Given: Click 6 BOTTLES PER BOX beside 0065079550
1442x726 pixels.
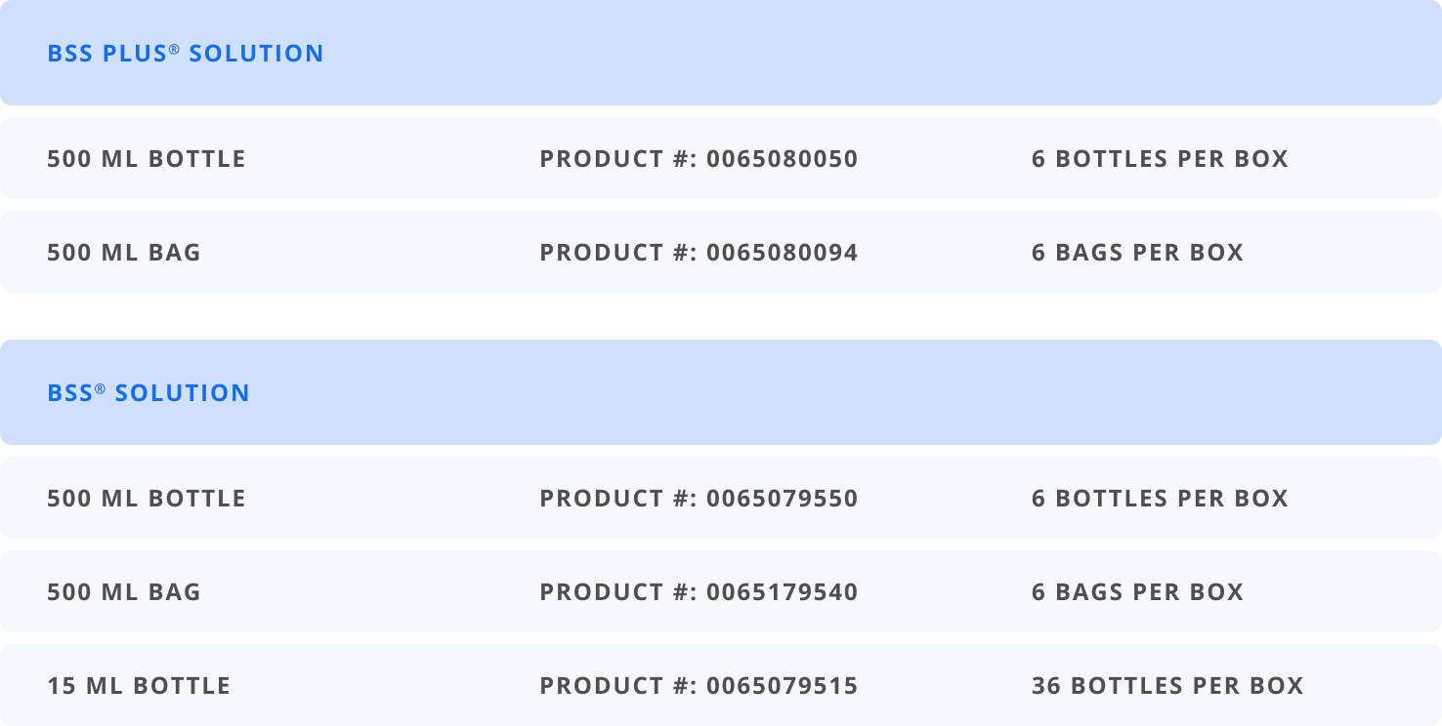Looking at the screenshot, I should coord(1160,499).
